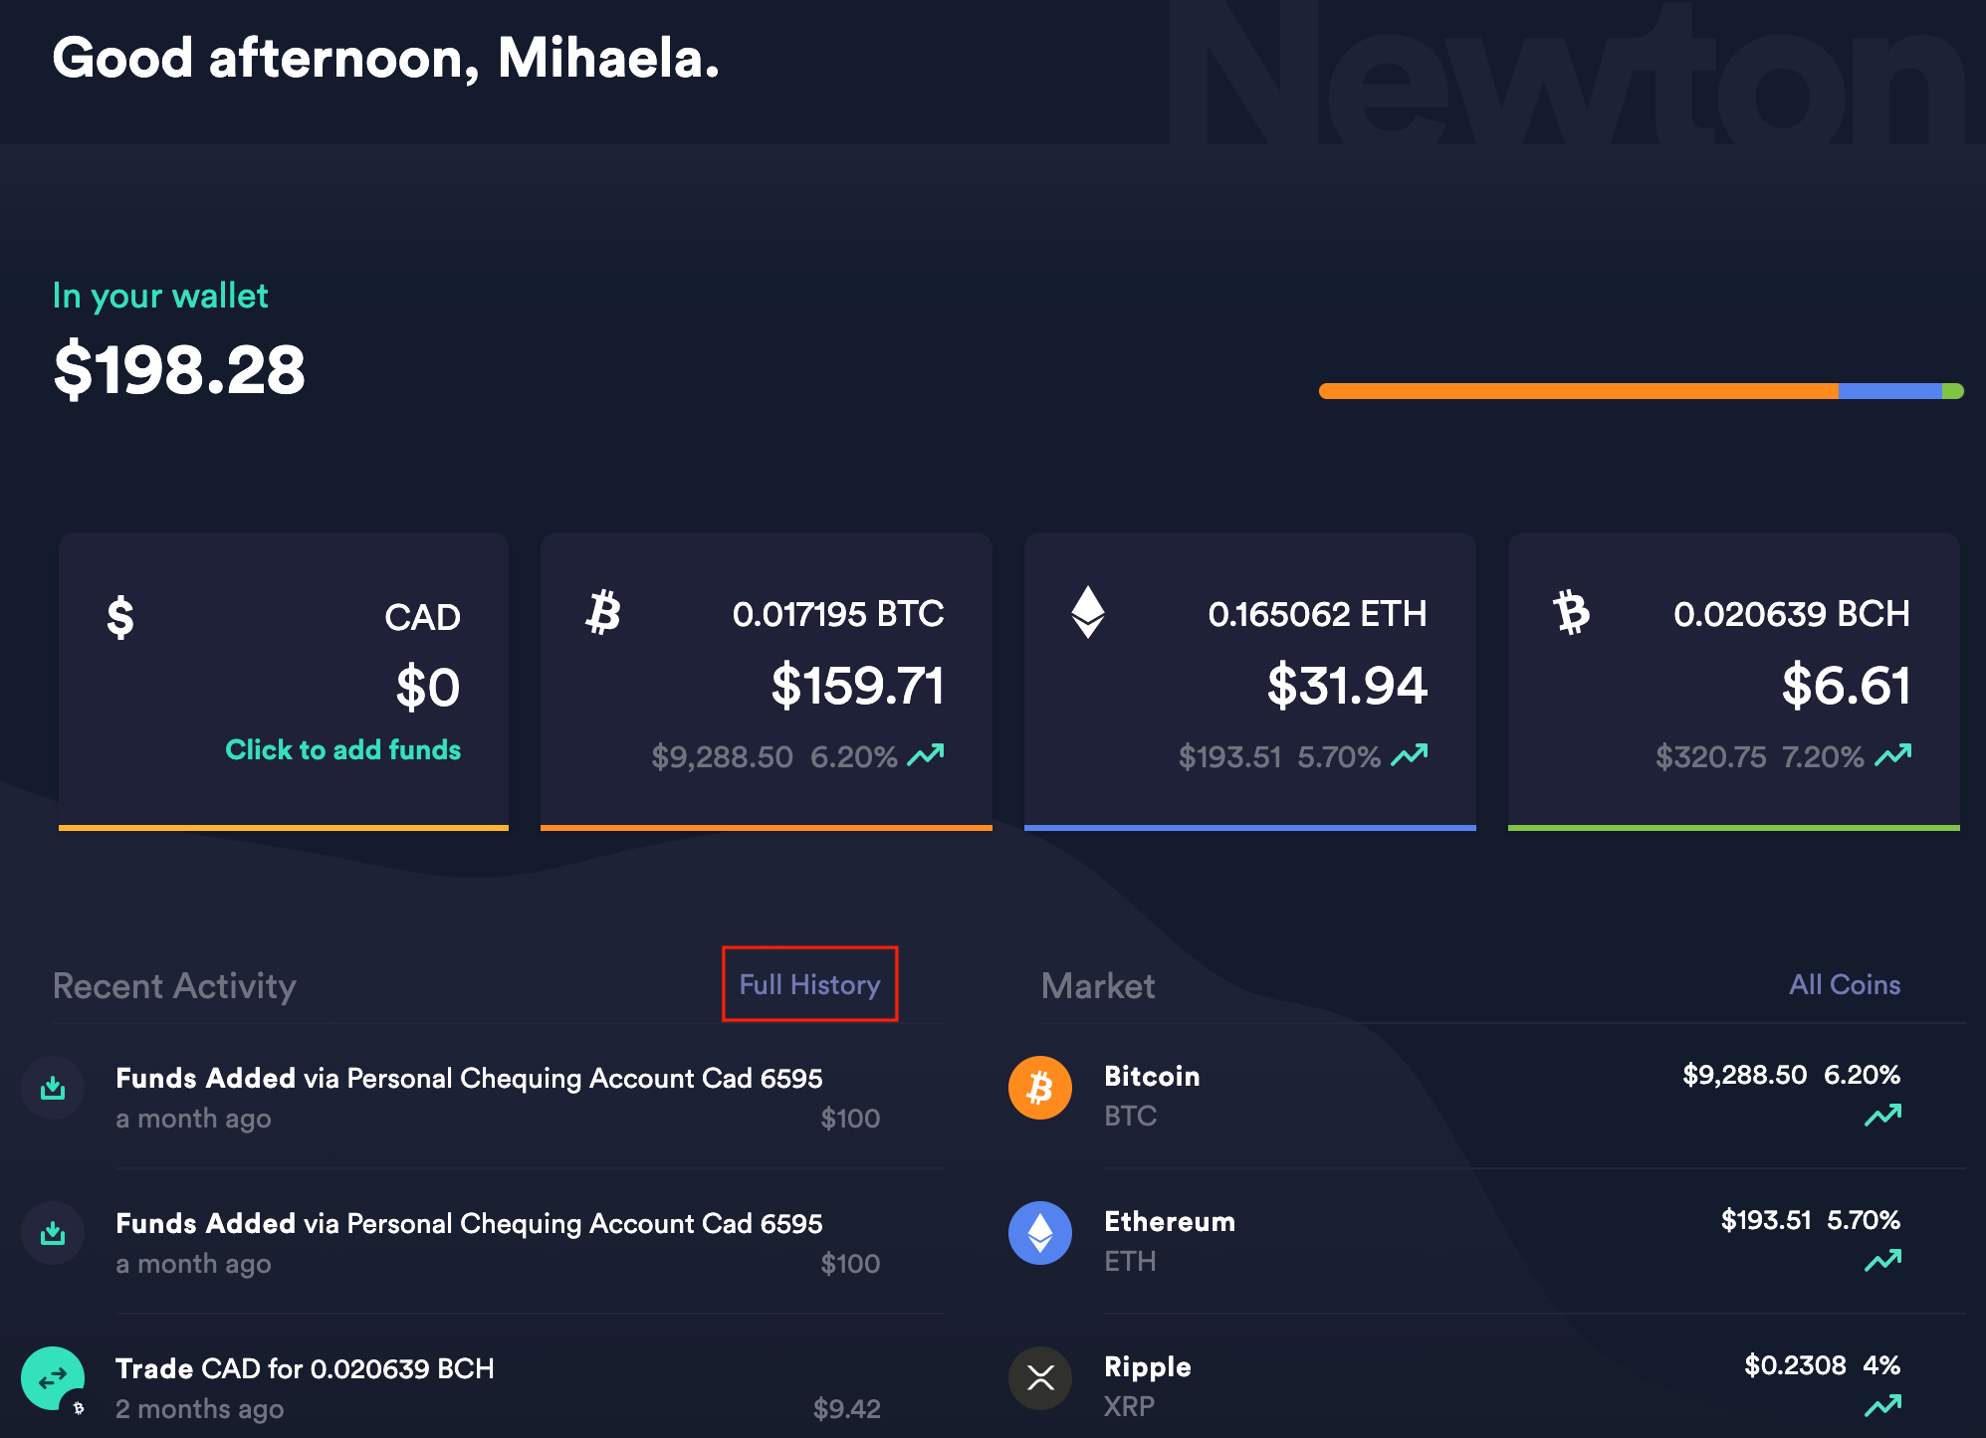Click upward trend arrow on ETH wallet card
Image resolution: width=1986 pixels, height=1438 pixels.
pos(1410,755)
